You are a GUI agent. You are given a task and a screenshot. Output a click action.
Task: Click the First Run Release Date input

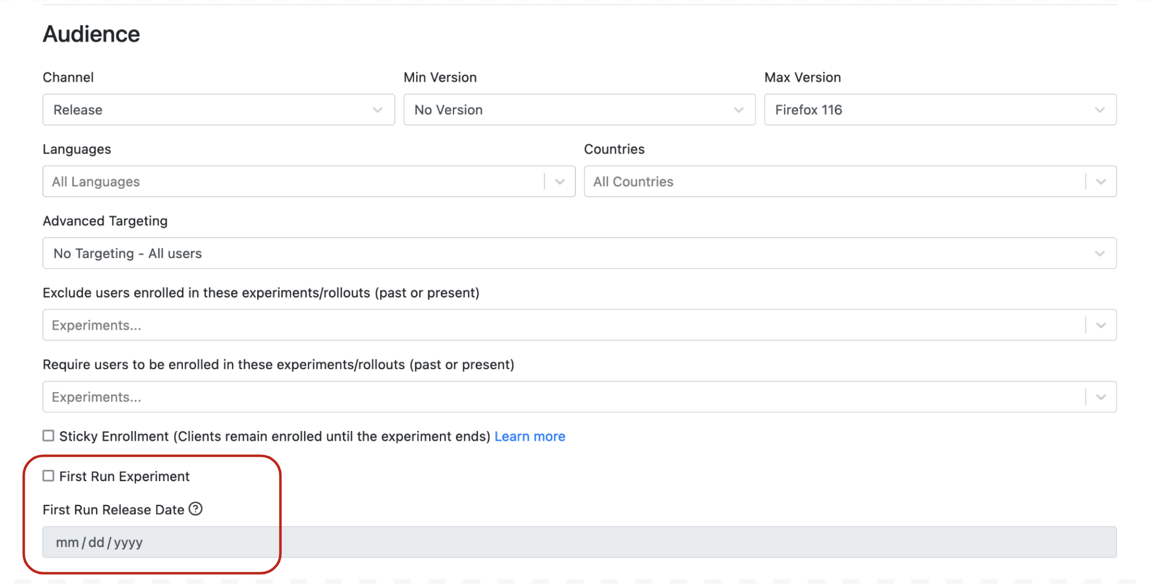click(x=580, y=542)
